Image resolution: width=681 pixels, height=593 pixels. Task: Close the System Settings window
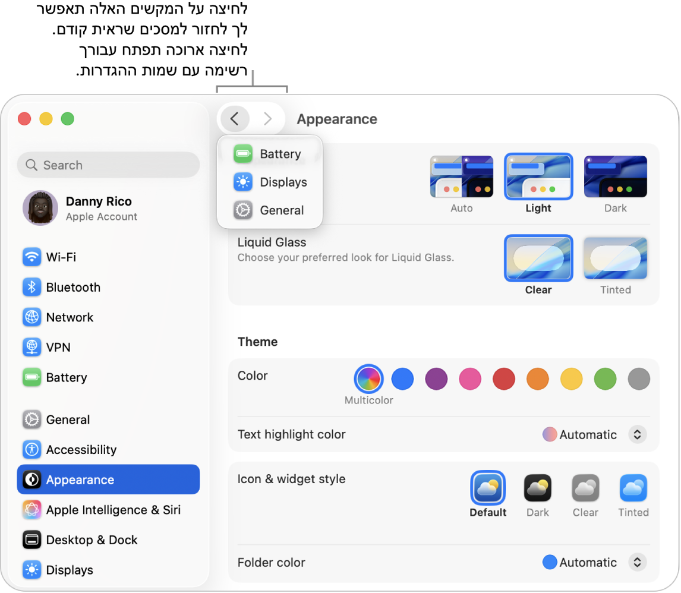coord(24,118)
